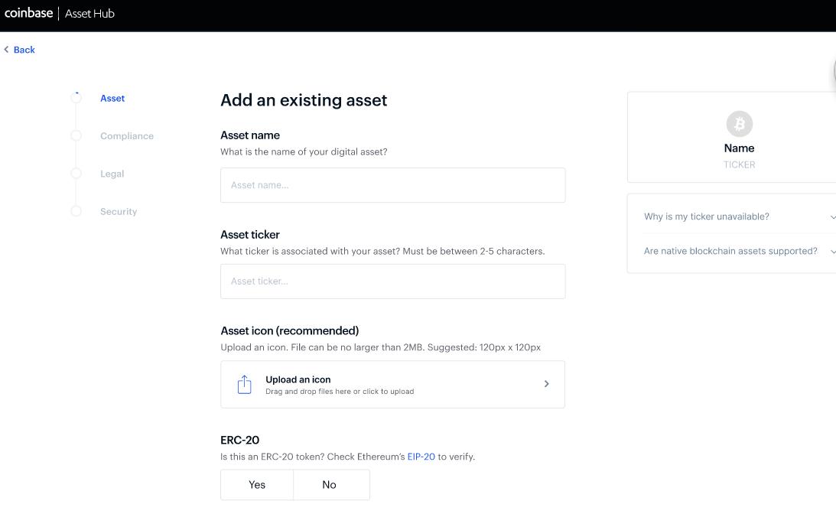Click the Back link
Viewport: 836px width, 514px height.
(x=24, y=49)
